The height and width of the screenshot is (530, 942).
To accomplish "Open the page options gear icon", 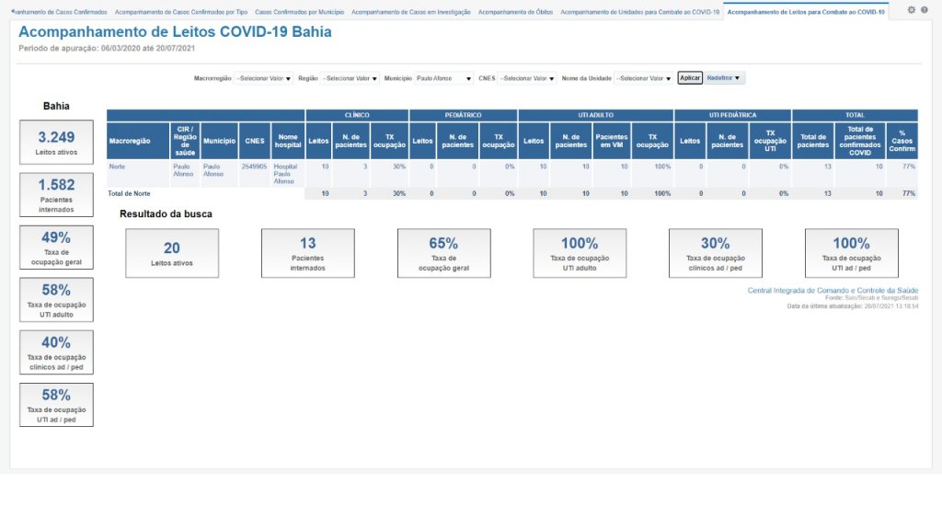I will tap(911, 10).
